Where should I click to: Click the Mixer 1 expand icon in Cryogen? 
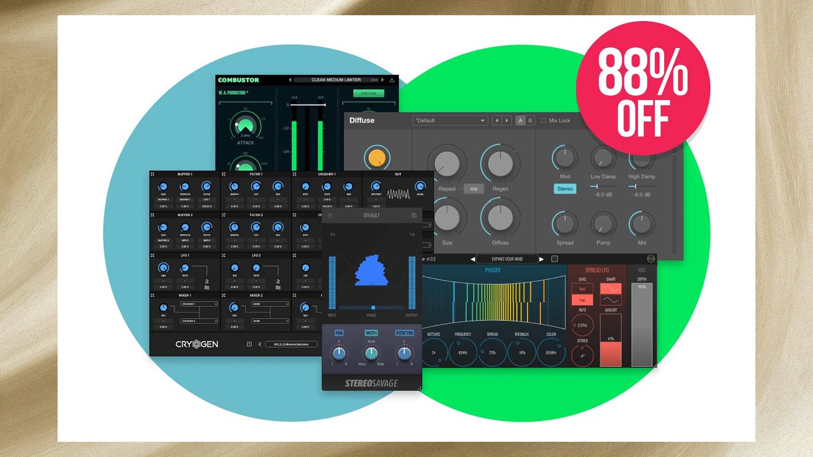point(152,295)
